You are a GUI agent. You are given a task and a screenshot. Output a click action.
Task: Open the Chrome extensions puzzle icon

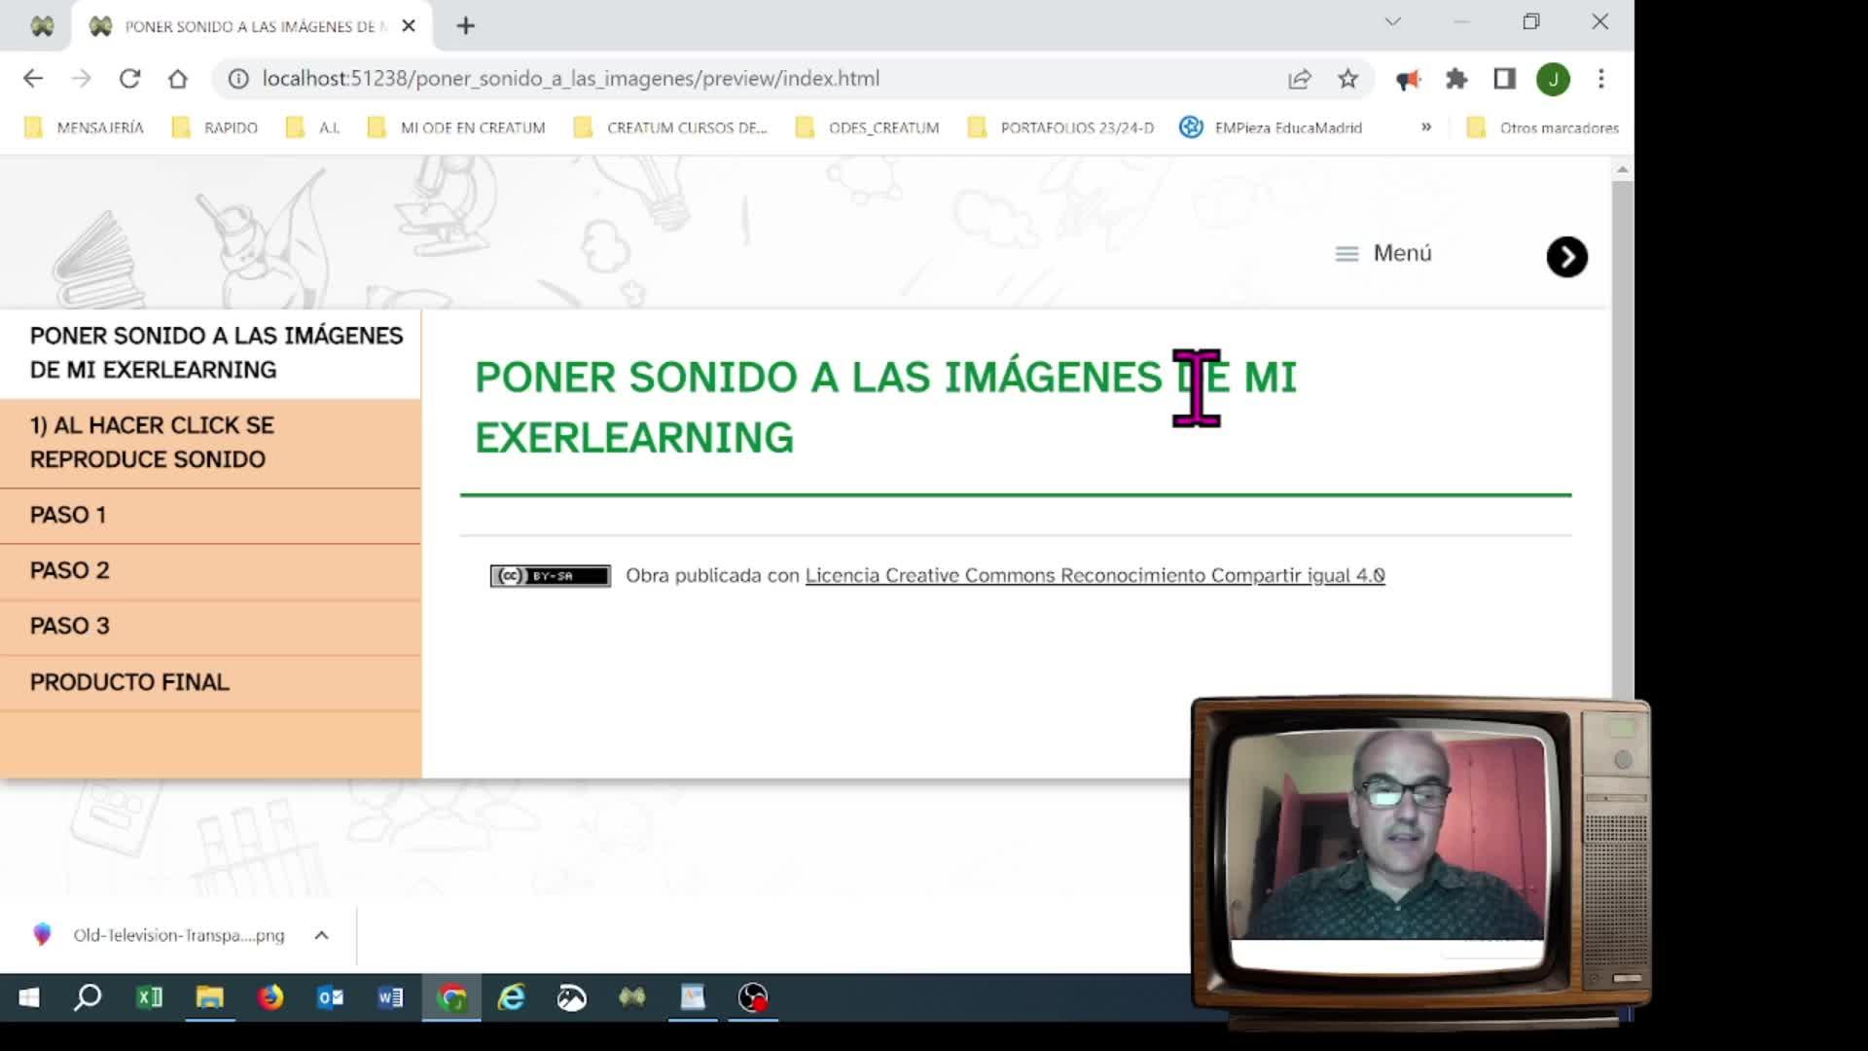[x=1456, y=79]
